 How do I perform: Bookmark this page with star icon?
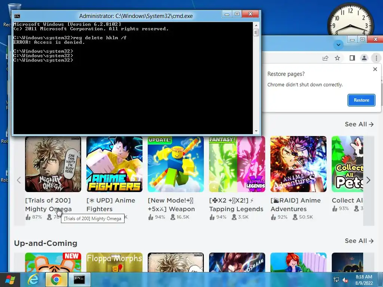coord(337,58)
